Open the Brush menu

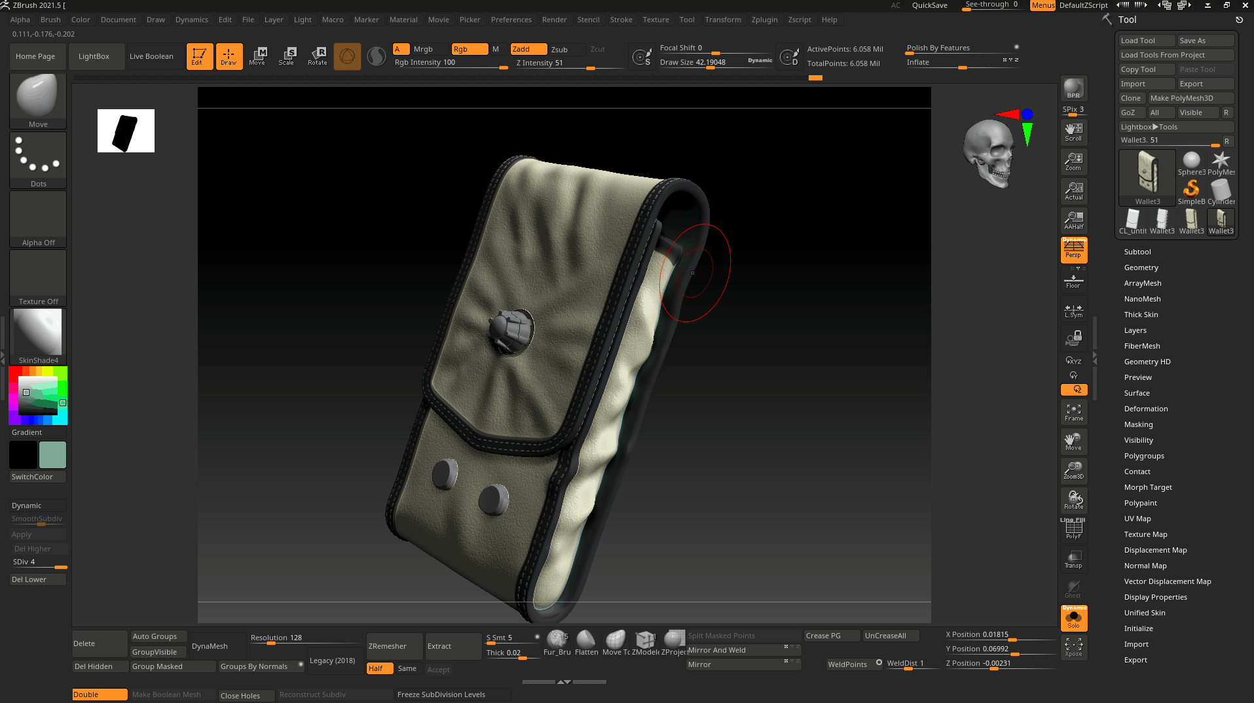click(50, 20)
